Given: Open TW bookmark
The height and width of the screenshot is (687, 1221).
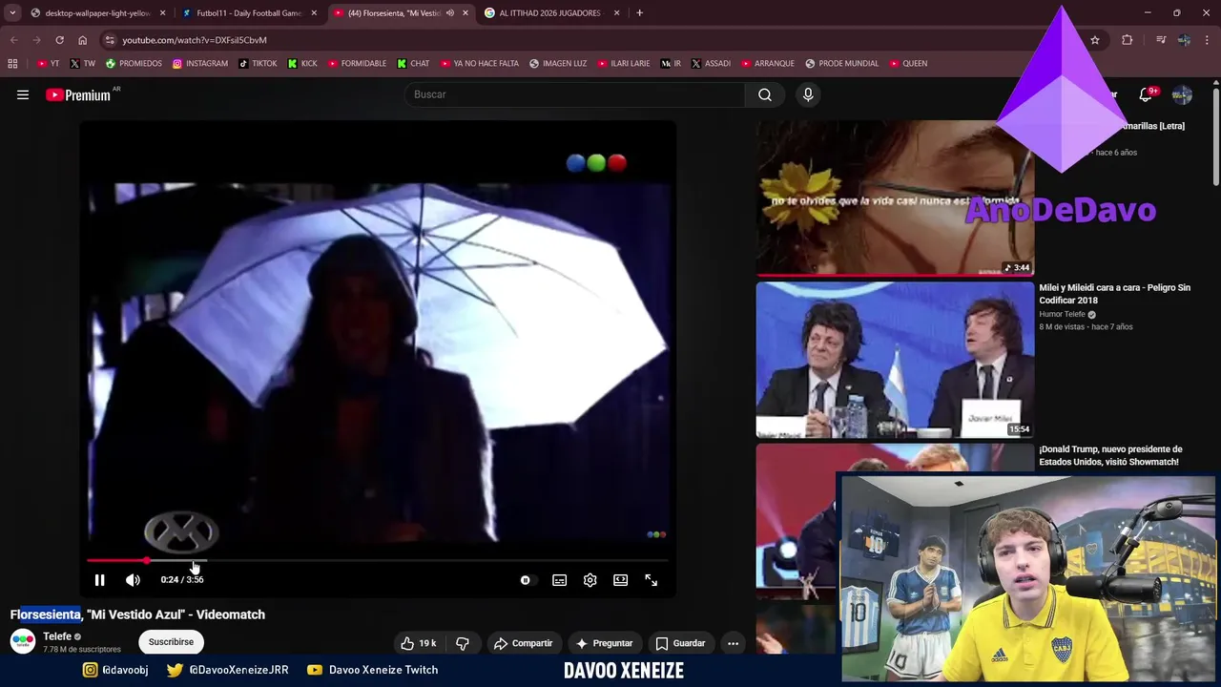Looking at the screenshot, I should click(x=82, y=64).
